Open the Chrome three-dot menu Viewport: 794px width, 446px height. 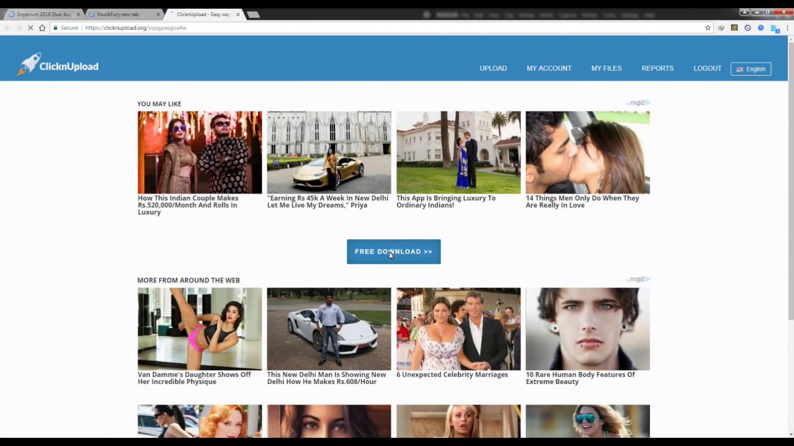point(788,28)
